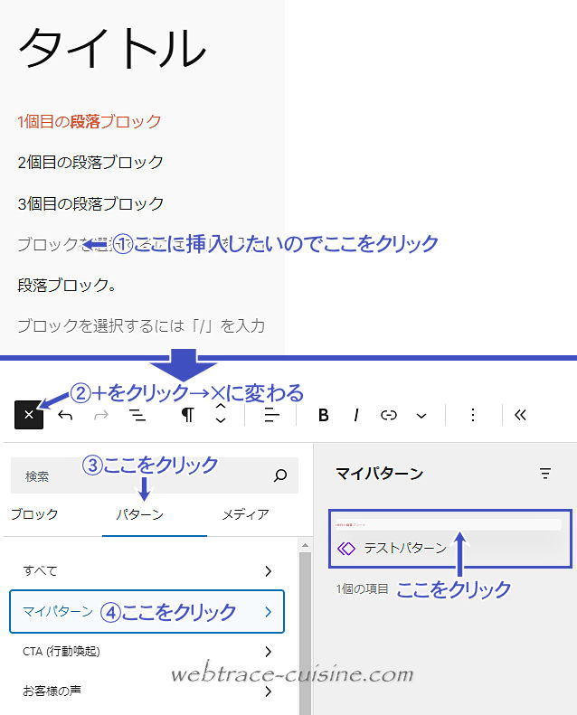Image resolution: width=577 pixels, height=715 pixels.
Task: Toggle italic formatting
Action: point(356,415)
